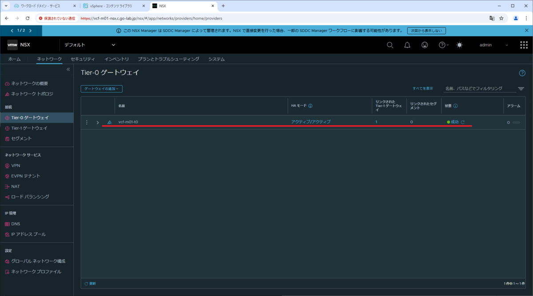
Task: Open the help question mark menu in header
Action: pyautogui.click(x=443, y=45)
